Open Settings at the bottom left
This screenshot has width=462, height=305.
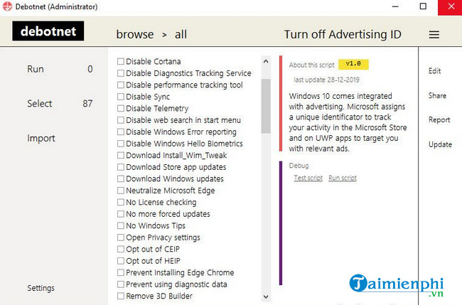pos(41,288)
